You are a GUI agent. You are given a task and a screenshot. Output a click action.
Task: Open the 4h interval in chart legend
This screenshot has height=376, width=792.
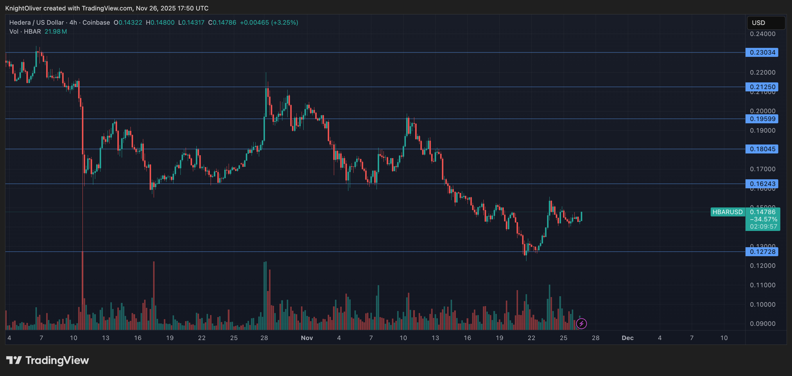click(x=73, y=22)
